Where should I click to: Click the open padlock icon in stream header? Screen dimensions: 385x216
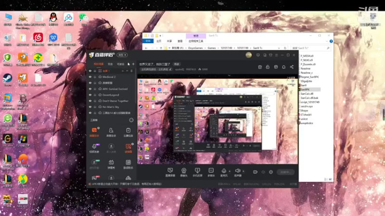(x=268, y=67)
